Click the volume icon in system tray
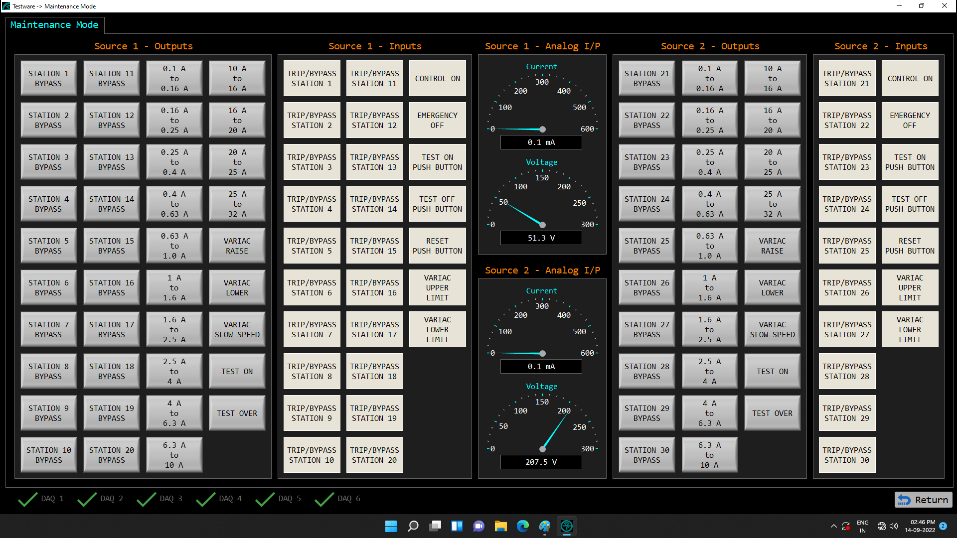Image resolution: width=957 pixels, height=538 pixels. point(894,526)
